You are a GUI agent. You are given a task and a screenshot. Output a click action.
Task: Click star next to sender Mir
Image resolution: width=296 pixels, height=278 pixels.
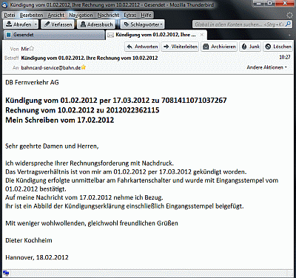32,49
